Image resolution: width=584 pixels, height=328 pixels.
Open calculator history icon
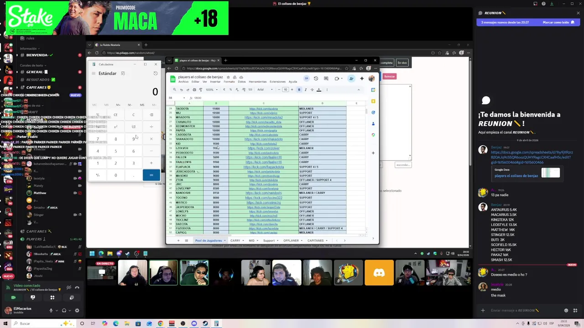click(x=156, y=73)
